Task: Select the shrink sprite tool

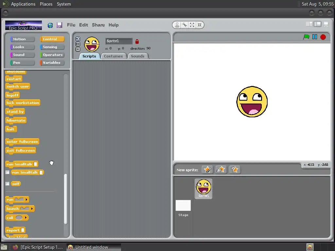Action: pos(200,25)
